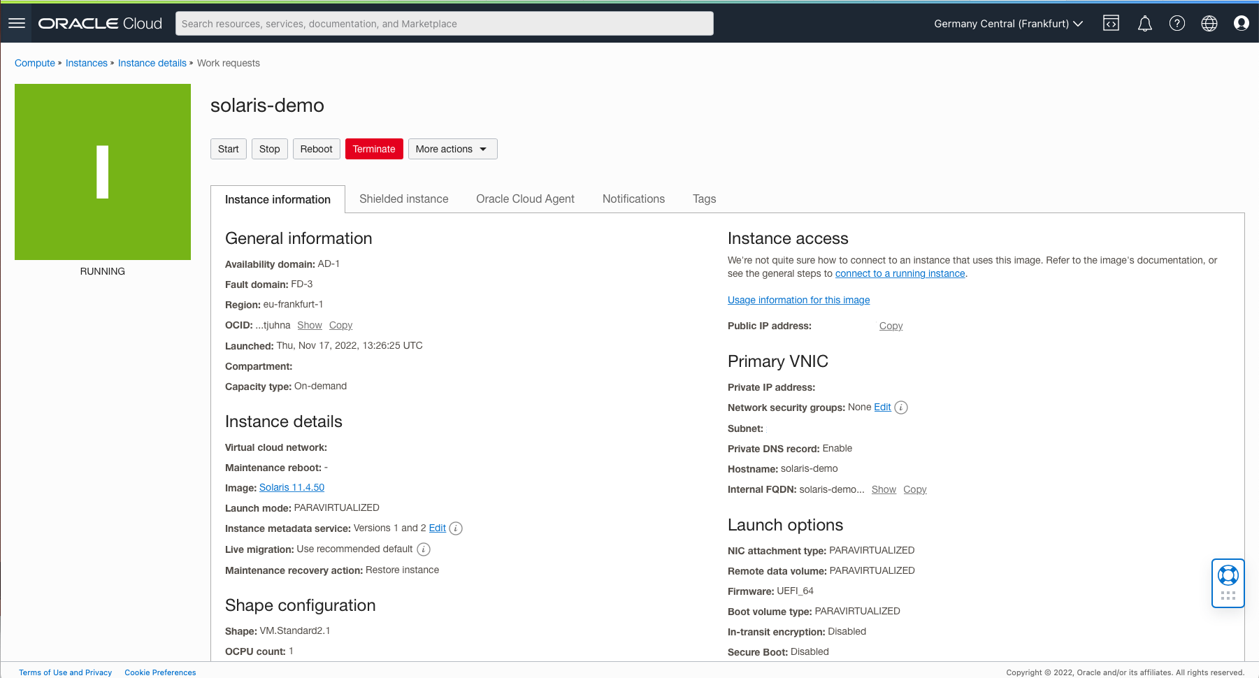1259x678 pixels.
Task: Open Cookie Preferences
Action: (160, 672)
